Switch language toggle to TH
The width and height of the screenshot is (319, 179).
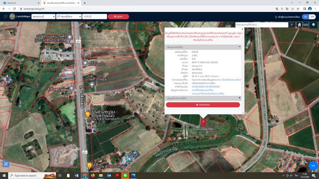[x=306, y=17]
